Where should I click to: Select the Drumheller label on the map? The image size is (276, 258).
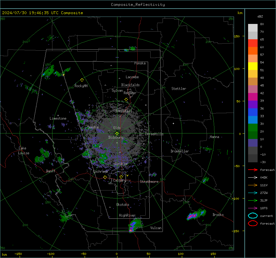[x=180, y=151]
